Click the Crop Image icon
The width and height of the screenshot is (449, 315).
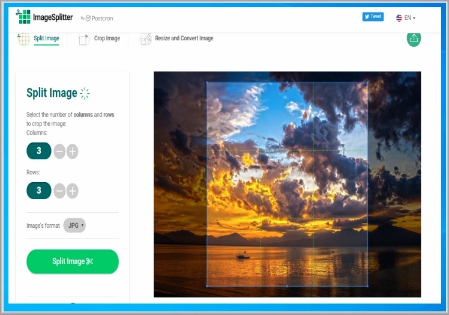coord(83,40)
